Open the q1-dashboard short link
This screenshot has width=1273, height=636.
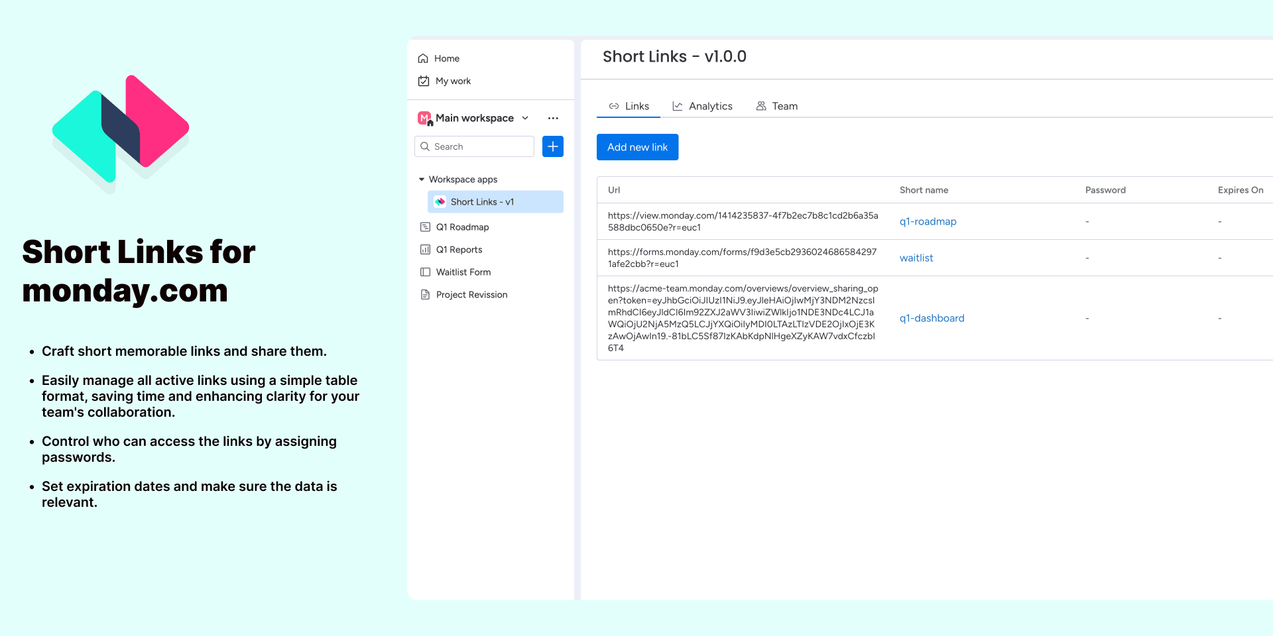point(932,318)
